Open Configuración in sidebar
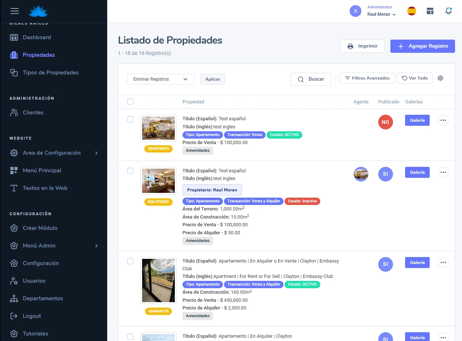Image resolution: width=462 pixels, height=341 pixels. click(x=41, y=263)
